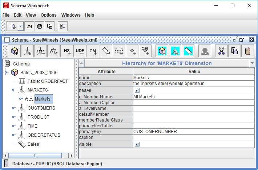Click the Save As toolbar icon
Screen dimensions: 258x170
pyautogui.click(x=50, y=26)
